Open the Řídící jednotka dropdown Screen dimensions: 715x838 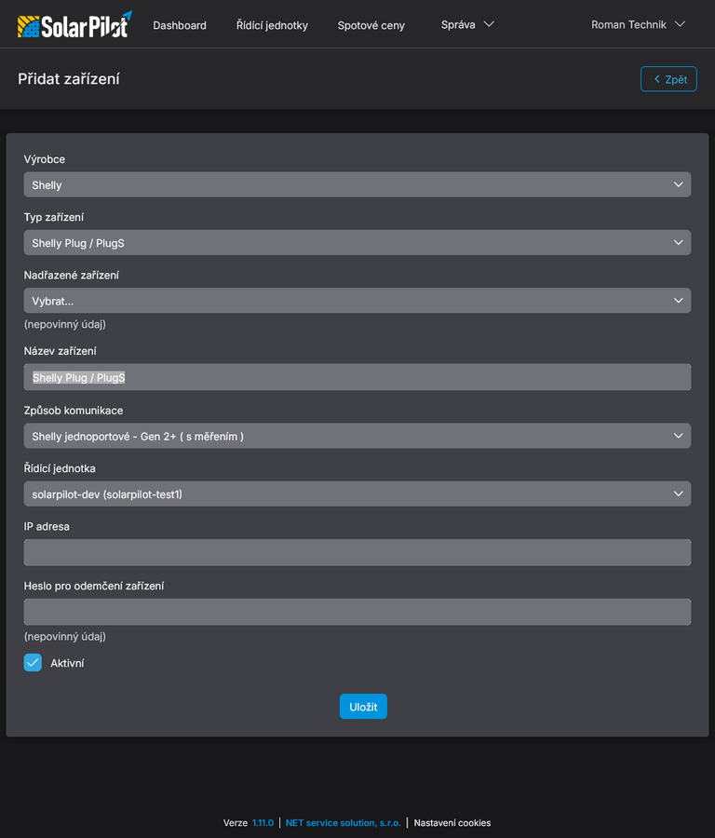coord(357,493)
